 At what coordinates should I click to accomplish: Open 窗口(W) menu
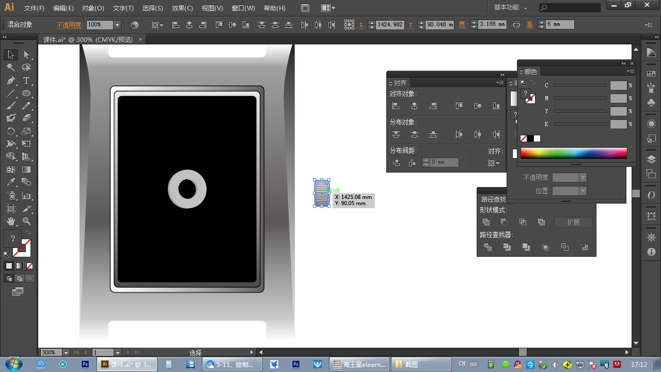click(x=243, y=8)
